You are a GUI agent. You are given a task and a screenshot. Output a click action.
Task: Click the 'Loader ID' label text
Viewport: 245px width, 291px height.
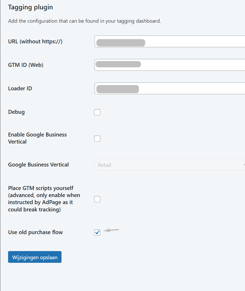(x=20, y=88)
